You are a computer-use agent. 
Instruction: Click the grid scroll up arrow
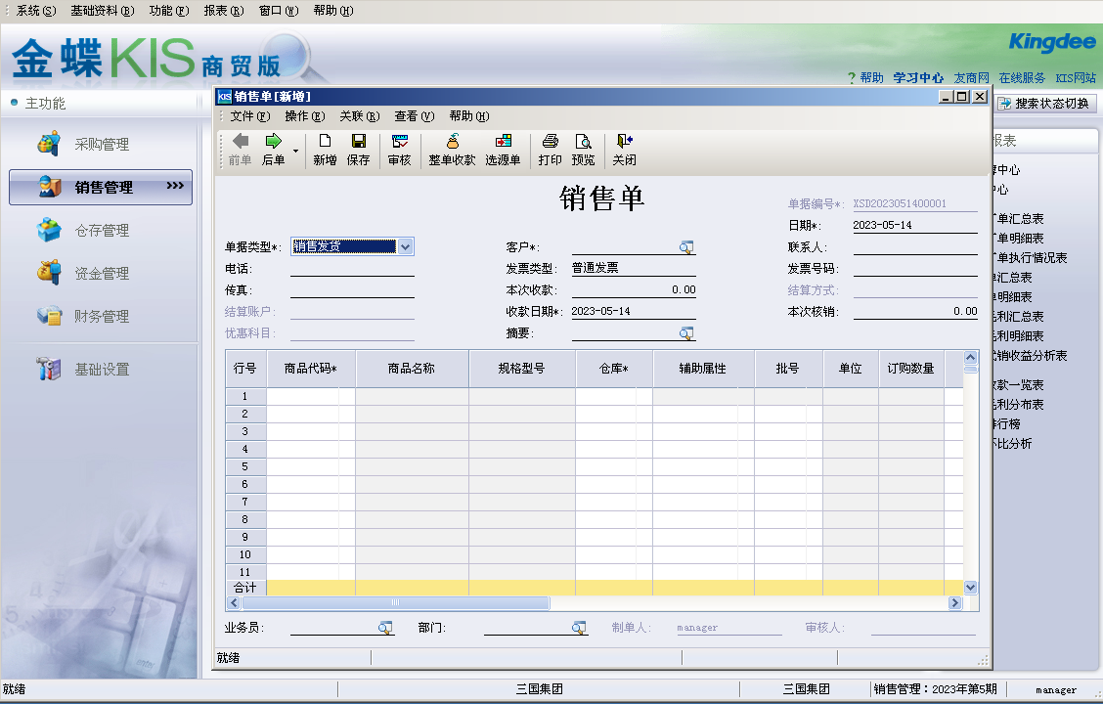point(971,357)
